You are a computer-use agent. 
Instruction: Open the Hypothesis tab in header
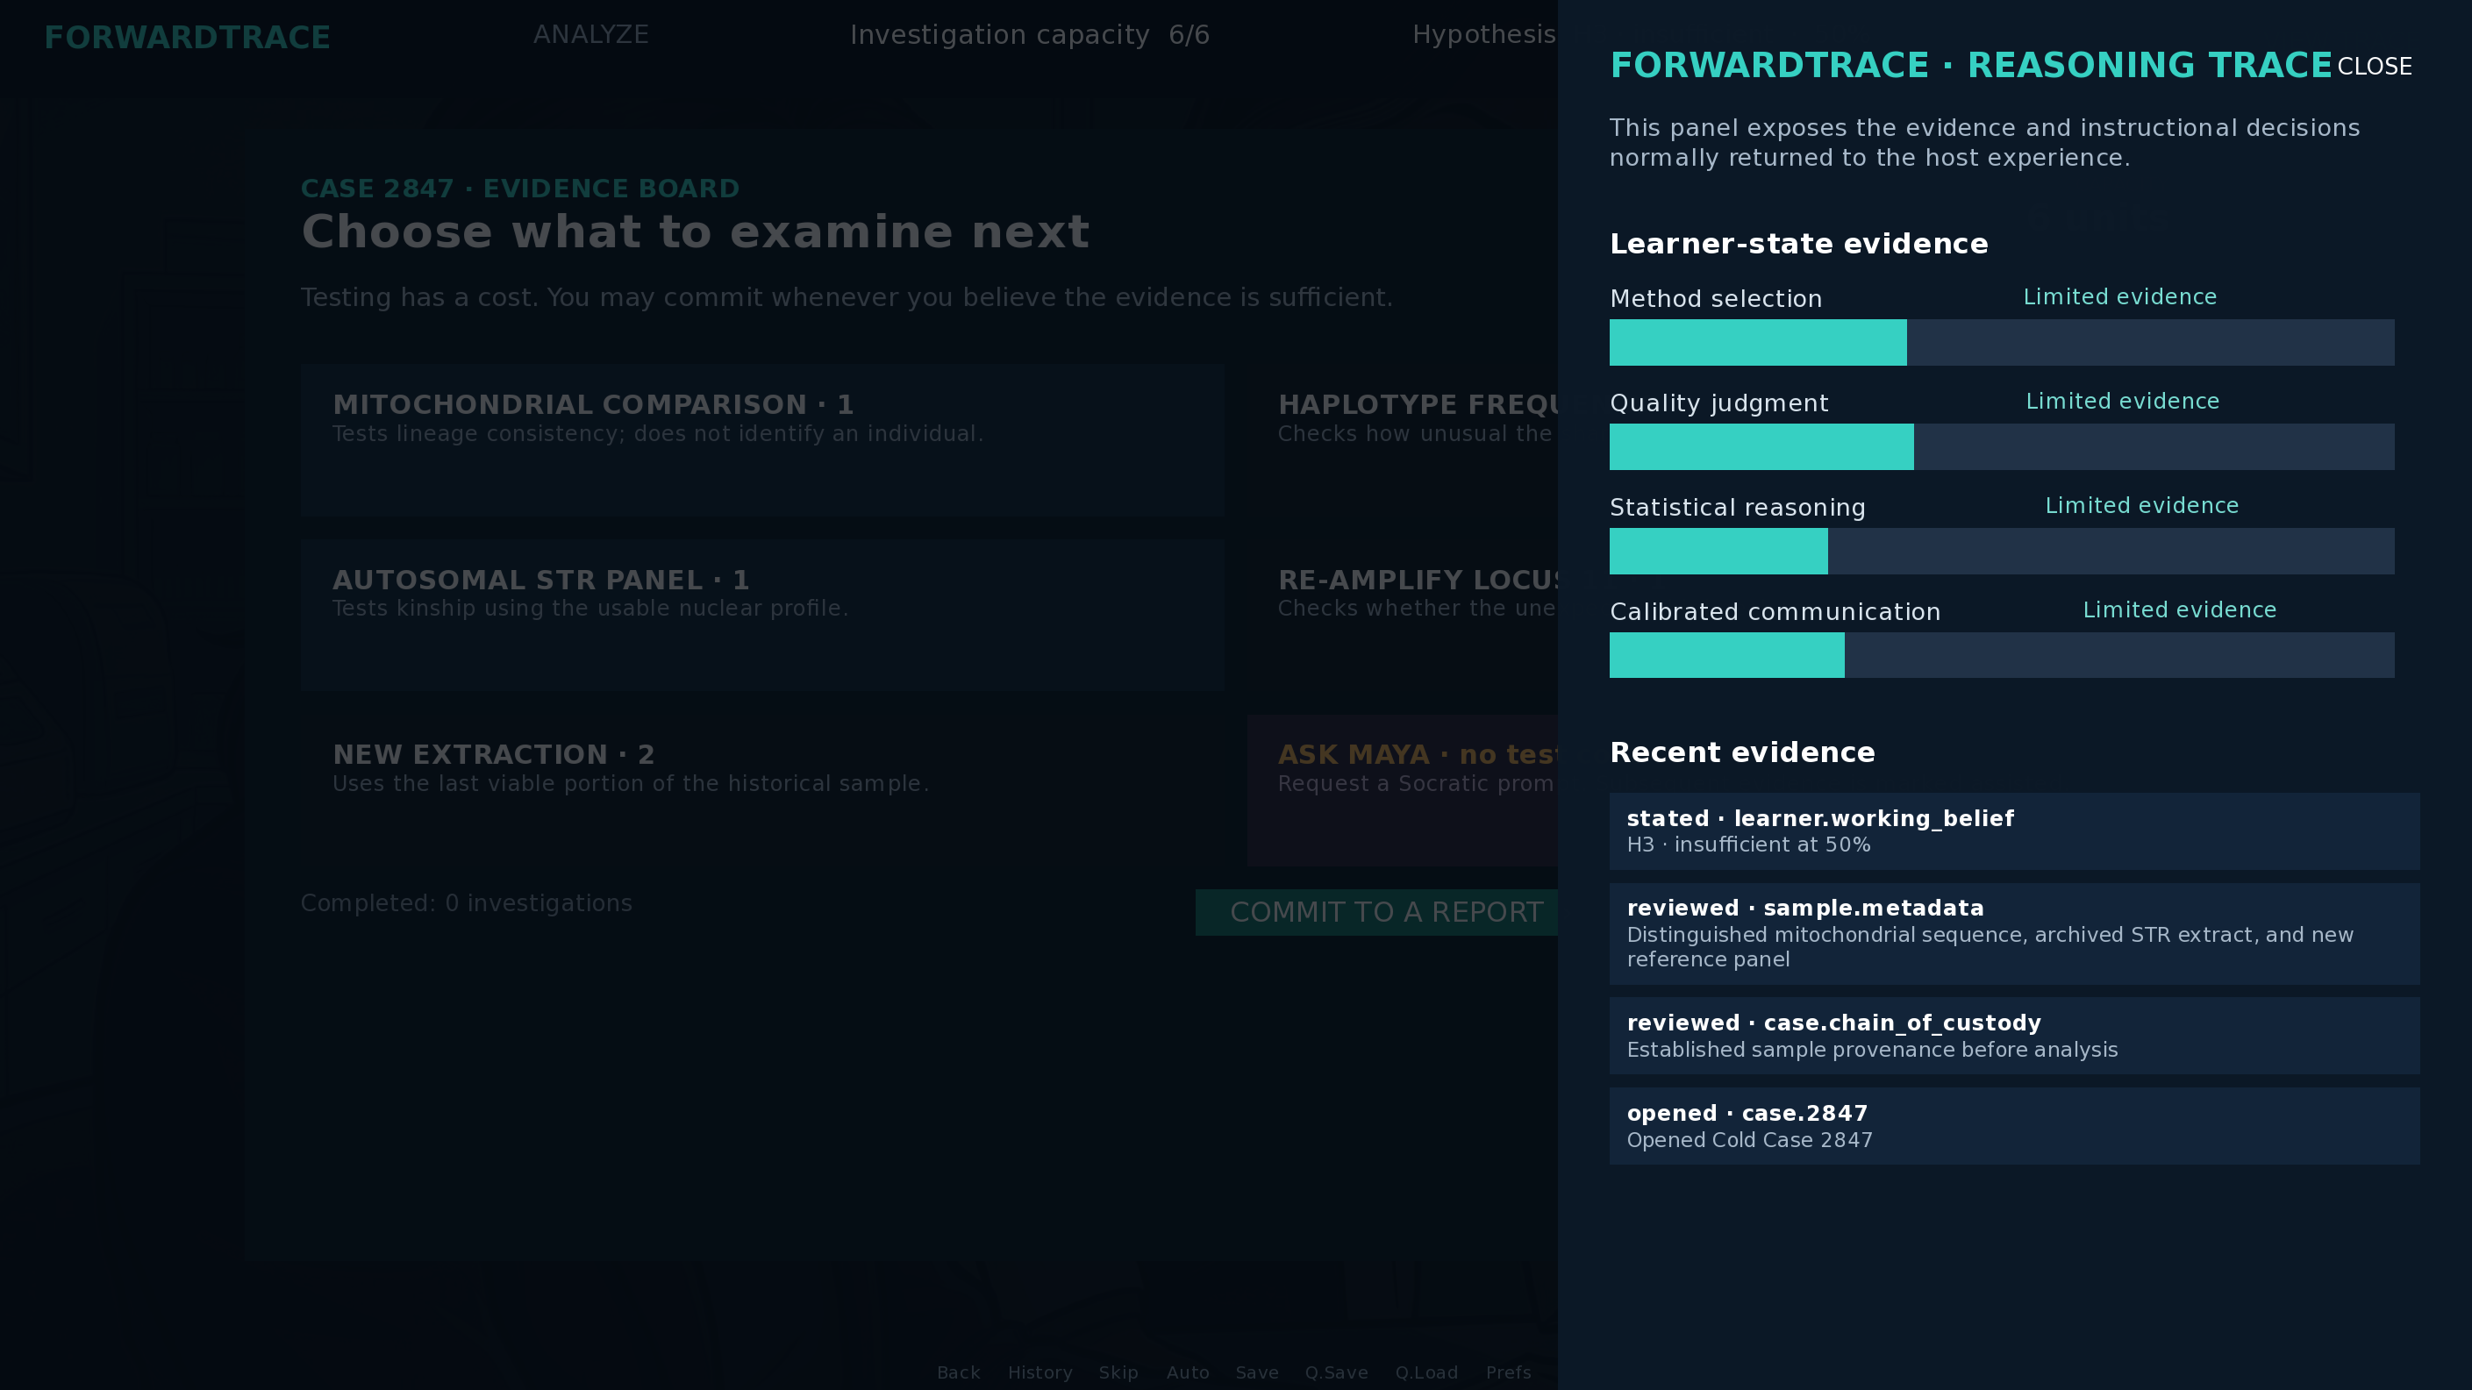click(1484, 34)
